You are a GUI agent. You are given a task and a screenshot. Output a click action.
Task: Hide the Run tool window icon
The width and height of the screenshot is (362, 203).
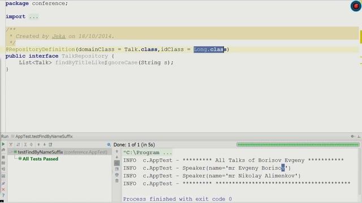click(x=359, y=136)
